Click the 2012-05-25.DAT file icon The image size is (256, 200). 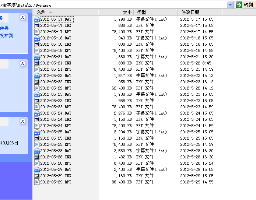37,132
